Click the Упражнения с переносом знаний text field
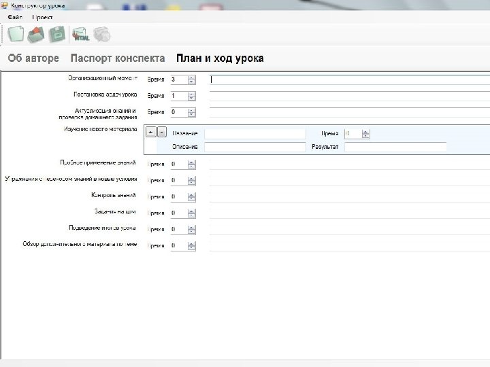 tap(350, 180)
